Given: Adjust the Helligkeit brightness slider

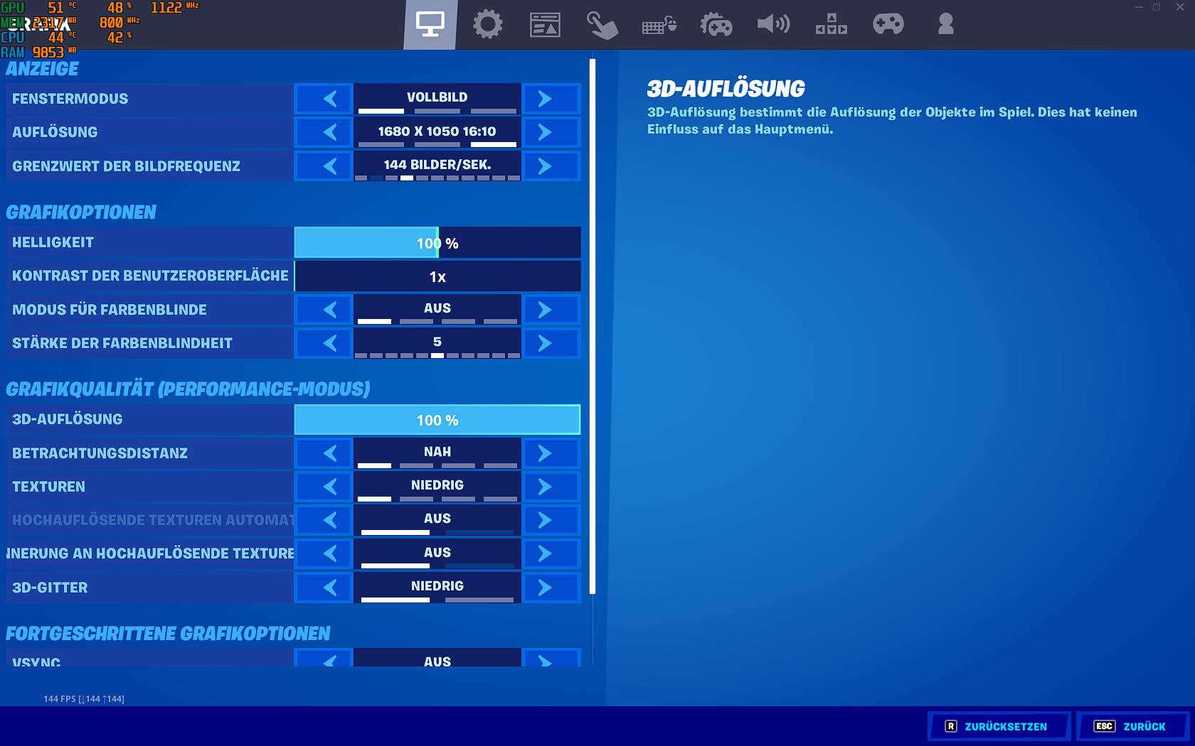Looking at the screenshot, I should pyautogui.click(x=437, y=242).
